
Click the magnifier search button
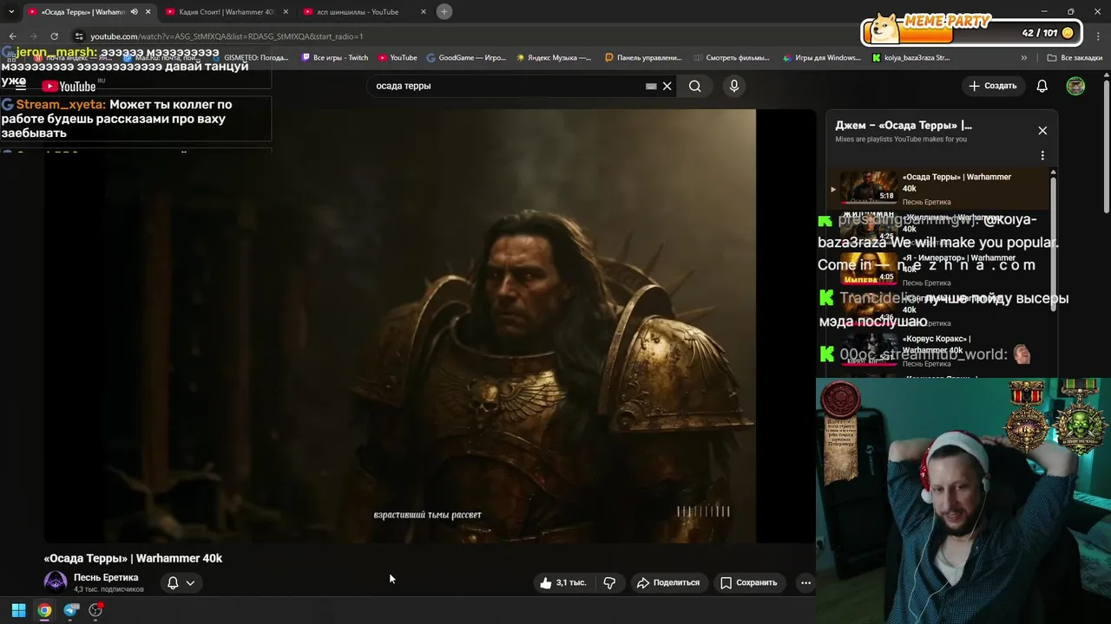tap(695, 86)
